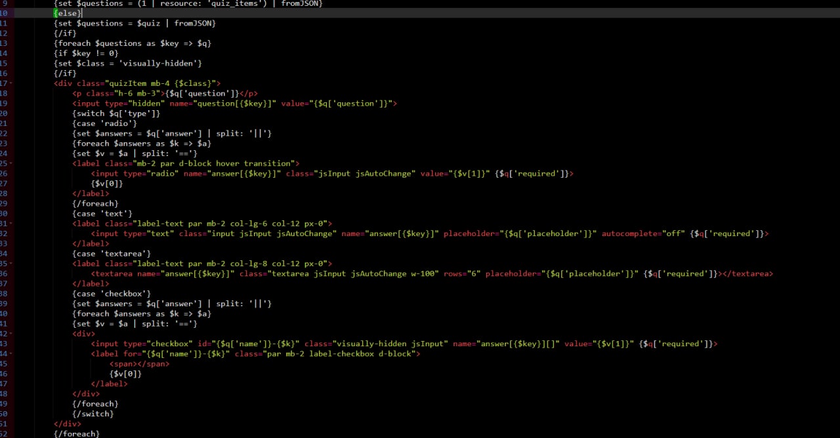
Task: Click the line setting $questions from $quiz
Action: point(135,23)
